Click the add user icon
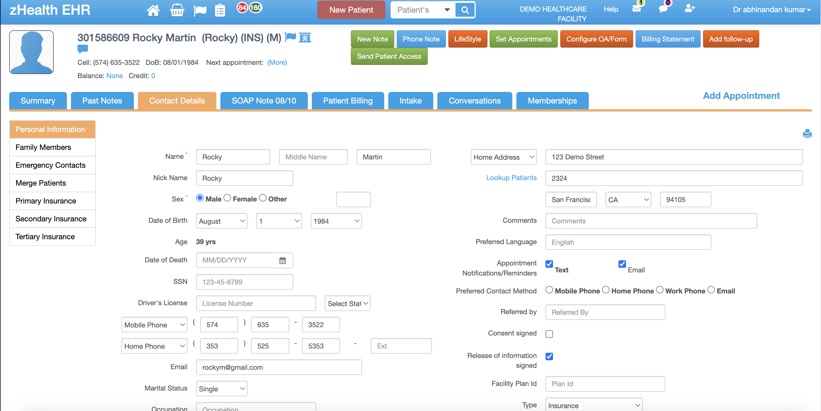 tap(690, 8)
